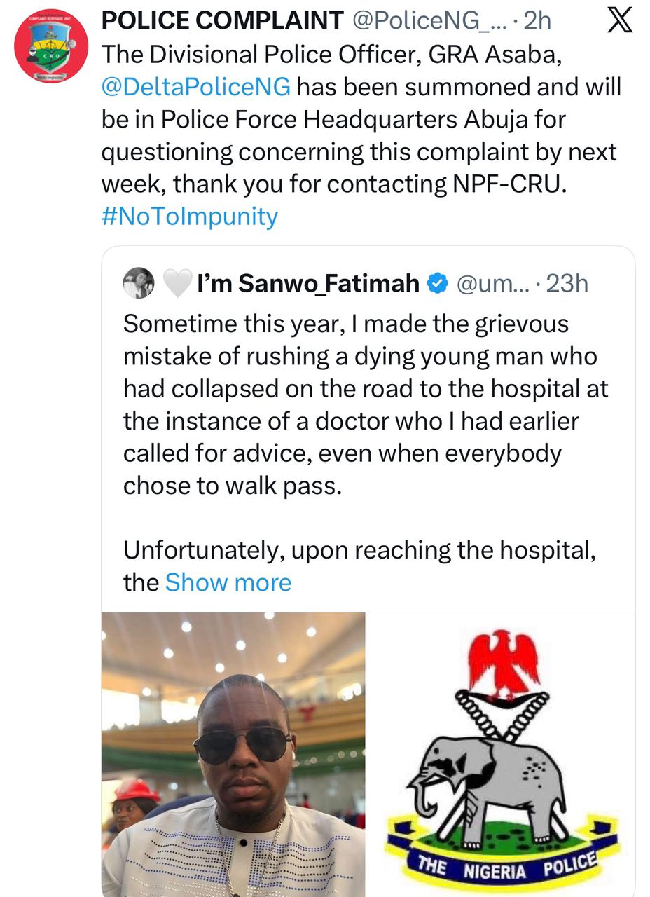650x897 pixels.
Task: Click the blue verified badge
Action: [438, 283]
